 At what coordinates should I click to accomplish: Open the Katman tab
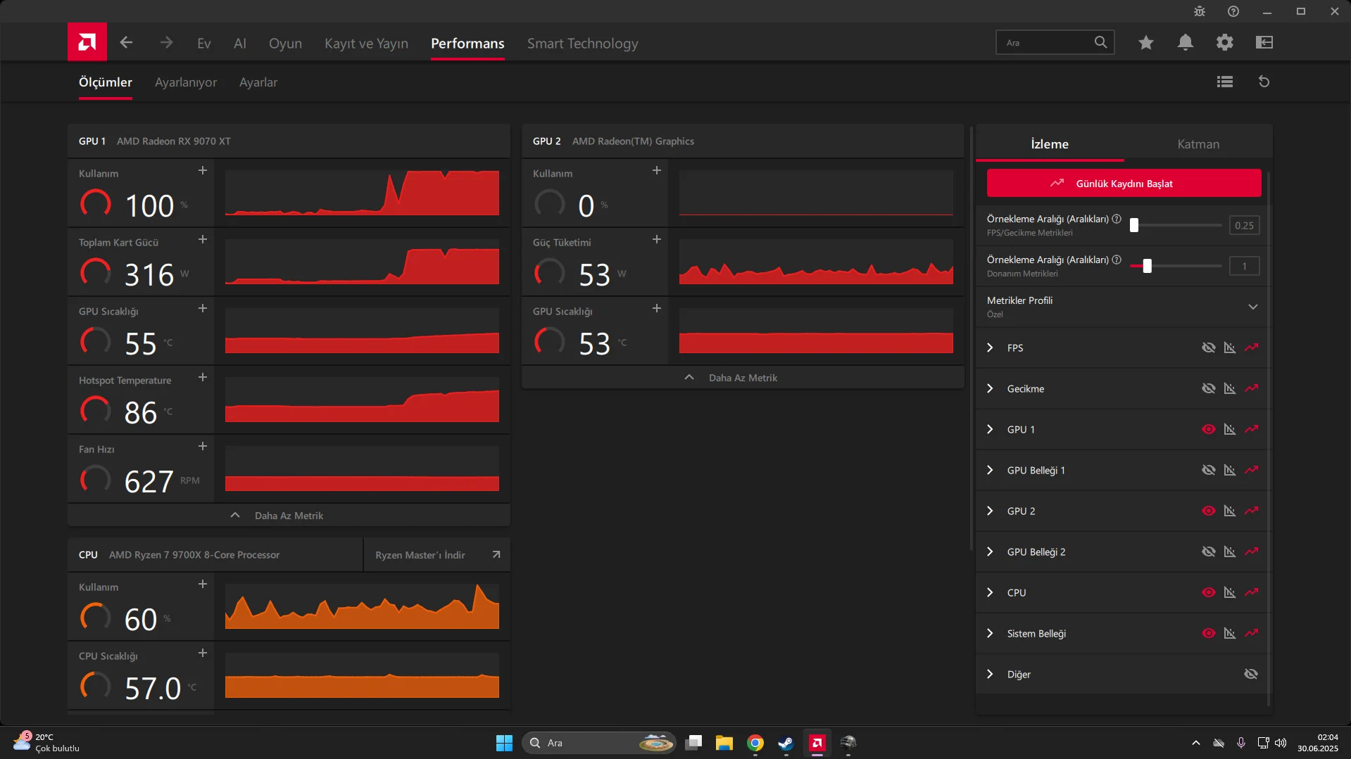(1198, 144)
